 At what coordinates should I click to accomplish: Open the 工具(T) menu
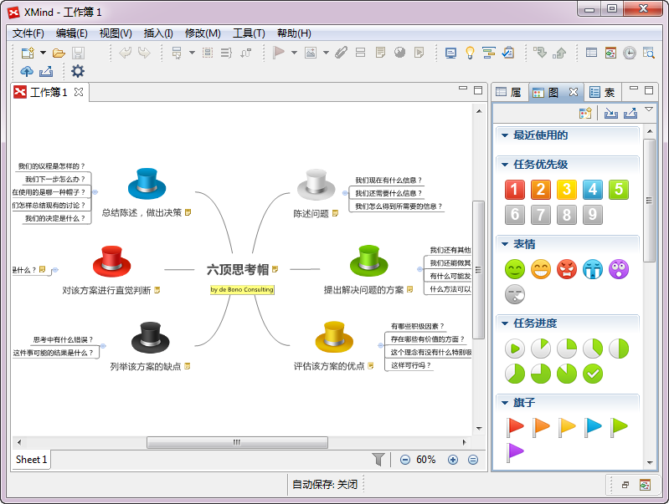click(249, 33)
